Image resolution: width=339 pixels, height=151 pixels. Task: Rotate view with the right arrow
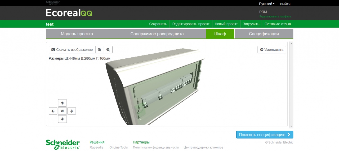[72, 111]
